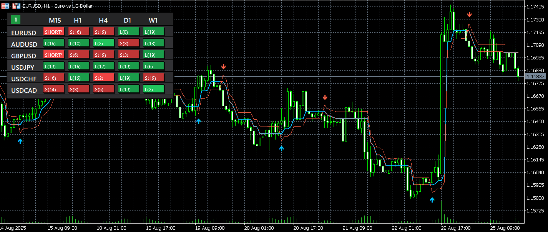Open USDCAD H1 S(3) cell
Image resolution: width=548 pixels, height=232 pixels.
click(79, 89)
